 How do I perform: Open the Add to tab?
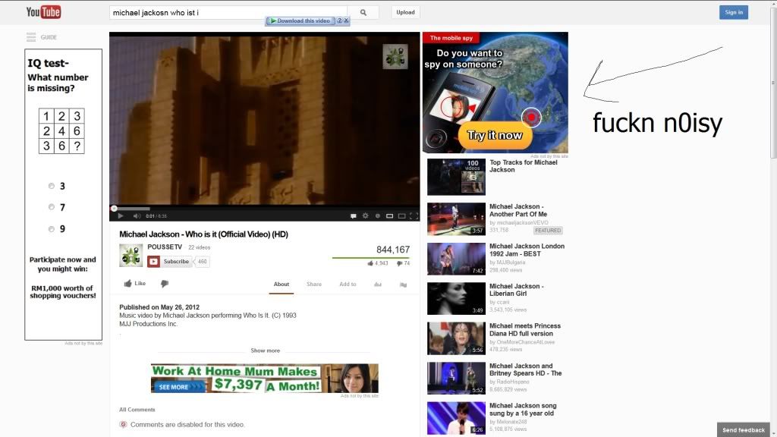348,284
